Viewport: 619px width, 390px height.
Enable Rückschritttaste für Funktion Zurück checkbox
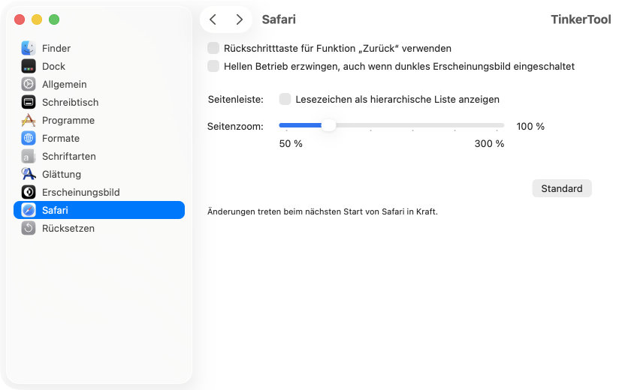[213, 48]
